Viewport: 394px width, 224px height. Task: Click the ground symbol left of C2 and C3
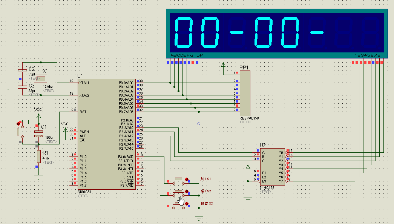tap(8, 87)
